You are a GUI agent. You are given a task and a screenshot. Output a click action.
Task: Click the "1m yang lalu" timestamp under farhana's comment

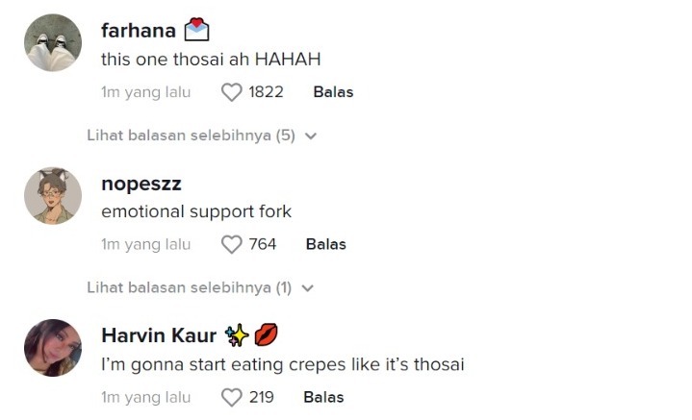click(145, 92)
